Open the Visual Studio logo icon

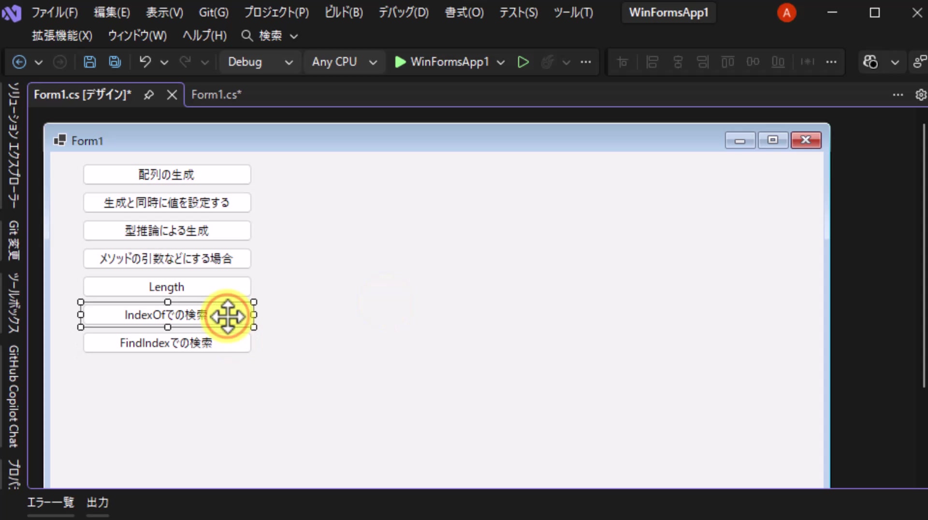click(x=12, y=13)
